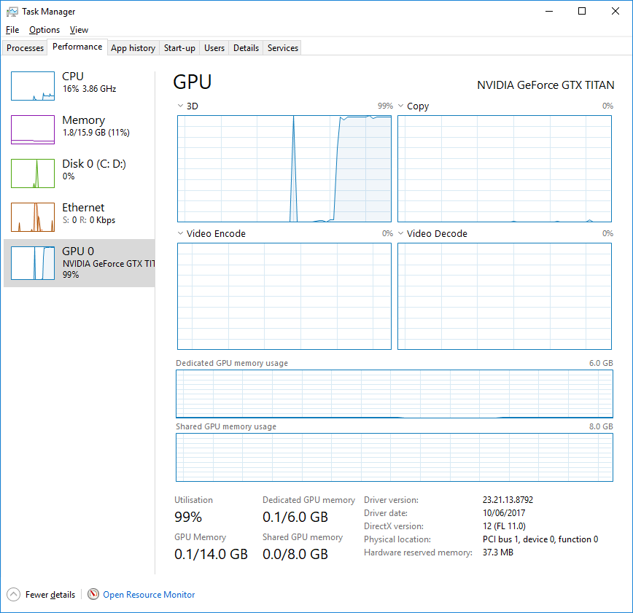Screen dimensions: 633x613
Task: Select the Performance tab
Action: click(x=77, y=47)
